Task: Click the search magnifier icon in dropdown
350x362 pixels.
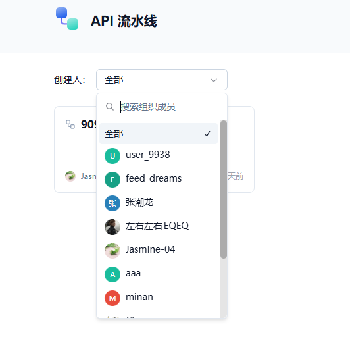Action: pos(110,107)
